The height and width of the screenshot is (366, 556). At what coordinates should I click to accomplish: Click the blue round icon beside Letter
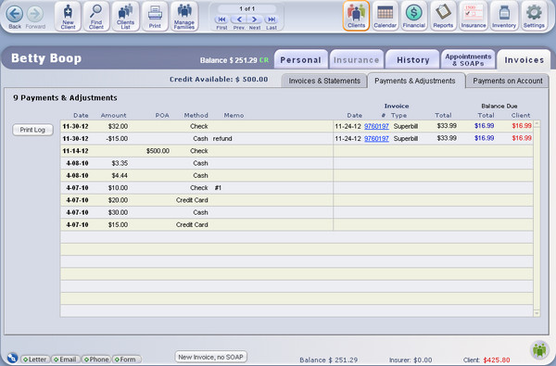click(13, 358)
